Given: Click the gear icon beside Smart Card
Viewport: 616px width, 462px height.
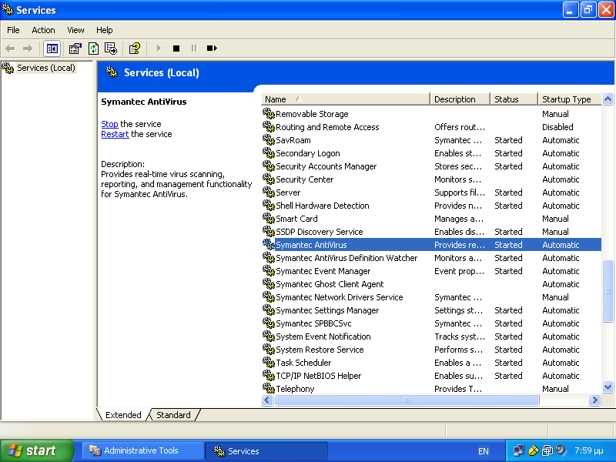Looking at the screenshot, I should tap(268, 219).
